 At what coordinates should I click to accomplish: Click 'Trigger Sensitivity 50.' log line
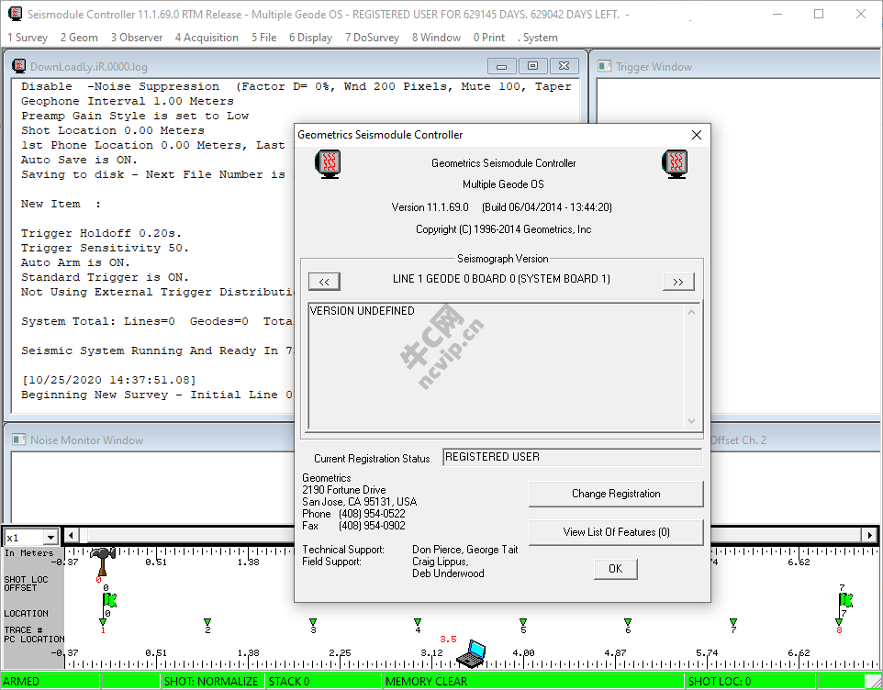click(x=105, y=248)
